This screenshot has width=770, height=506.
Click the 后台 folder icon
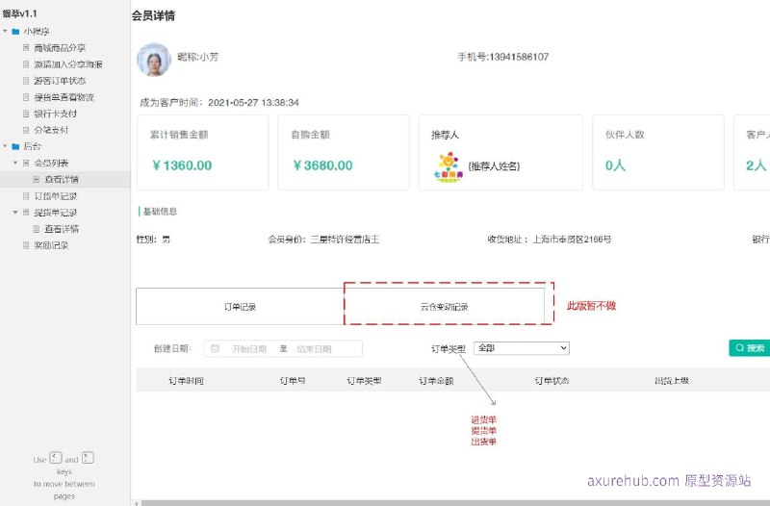coord(15,146)
